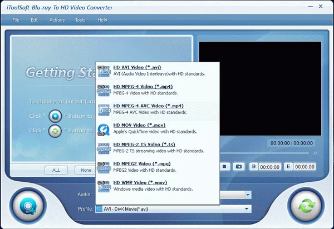Expand the Profile dropdown arrow

tap(247, 209)
